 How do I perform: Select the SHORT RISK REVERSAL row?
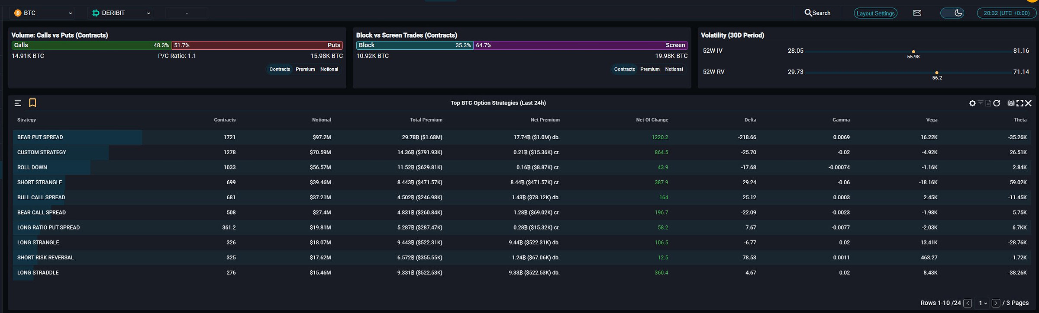click(x=522, y=258)
